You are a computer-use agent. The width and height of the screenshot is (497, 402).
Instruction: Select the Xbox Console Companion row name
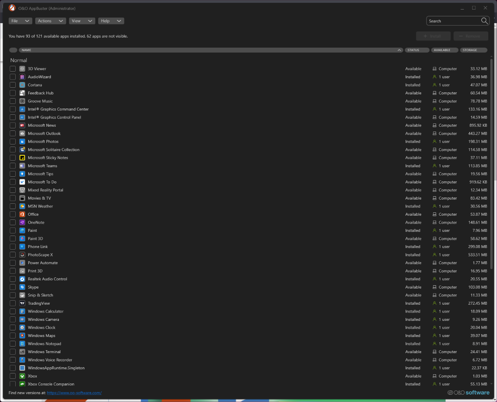(x=51, y=384)
